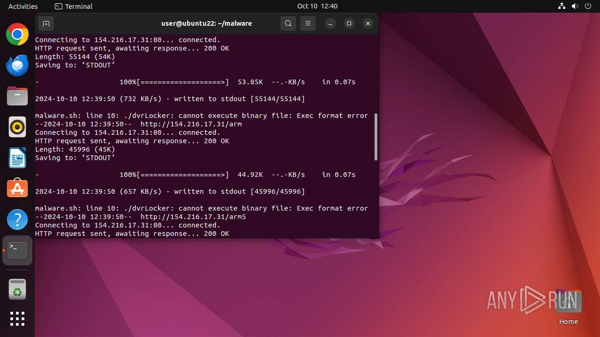The height and width of the screenshot is (337, 600).
Task: Open the terminal search tool
Action: click(288, 23)
